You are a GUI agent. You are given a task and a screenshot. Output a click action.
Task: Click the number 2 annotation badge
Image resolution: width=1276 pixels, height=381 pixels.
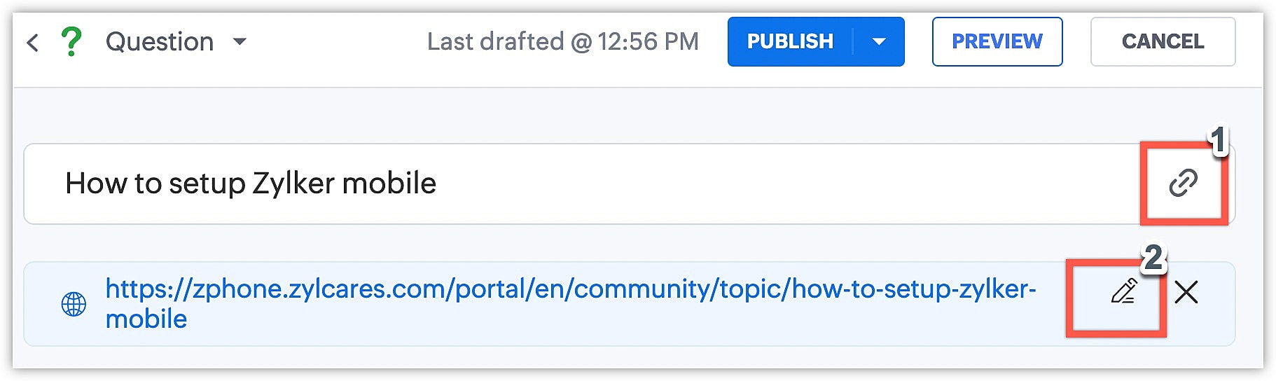[x=1153, y=258]
